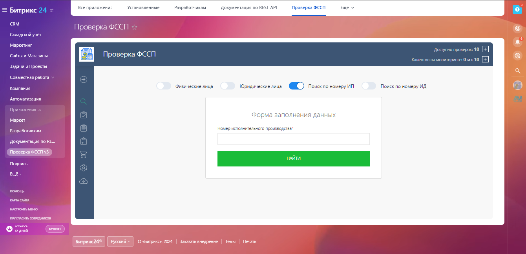Open the shopping cart icon in the app sidebar
The image size is (526, 254).
point(83,154)
